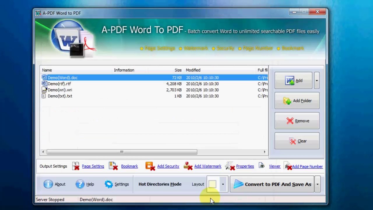Open the Properties link
The height and width of the screenshot is (210, 373).
click(245, 166)
